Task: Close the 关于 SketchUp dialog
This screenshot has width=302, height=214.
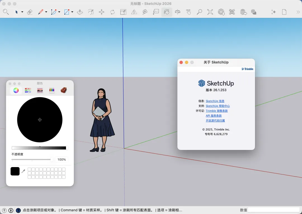Action: tap(181, 62)
